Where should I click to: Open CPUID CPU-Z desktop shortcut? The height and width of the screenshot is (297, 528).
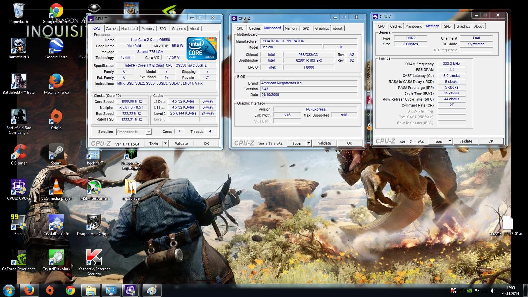coord(19,190)
